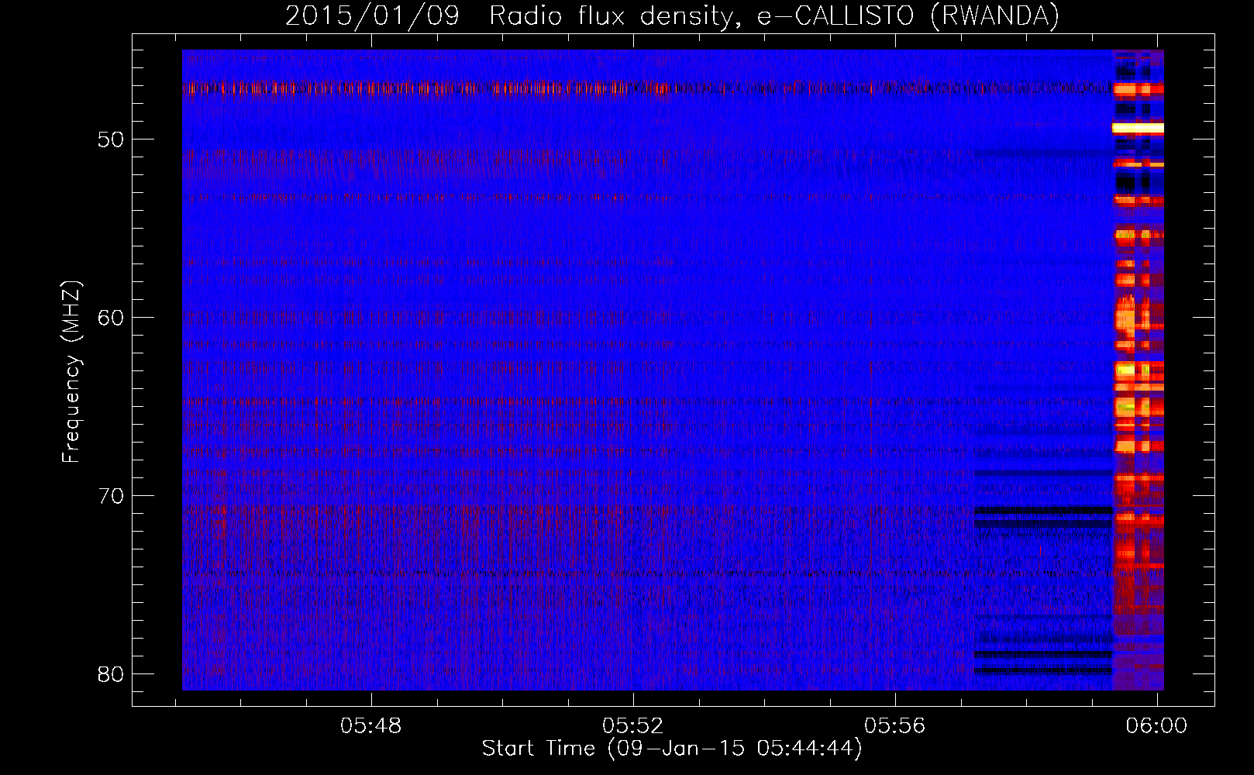Click the '70' frequency tick label
Image resolution: width=1254 pixels, height=775 pixels.
coord(111,496)
